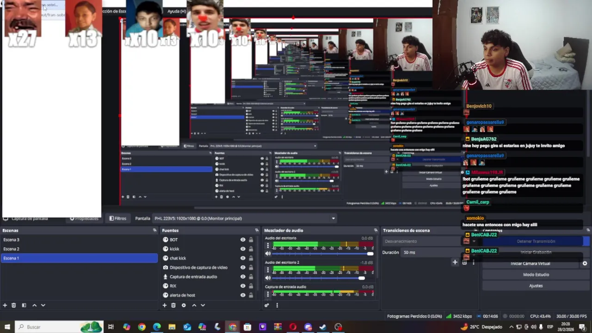Select Escena 2 in scenes list
The height and width of the screenshot is (333, 592).
click(79, 249)
